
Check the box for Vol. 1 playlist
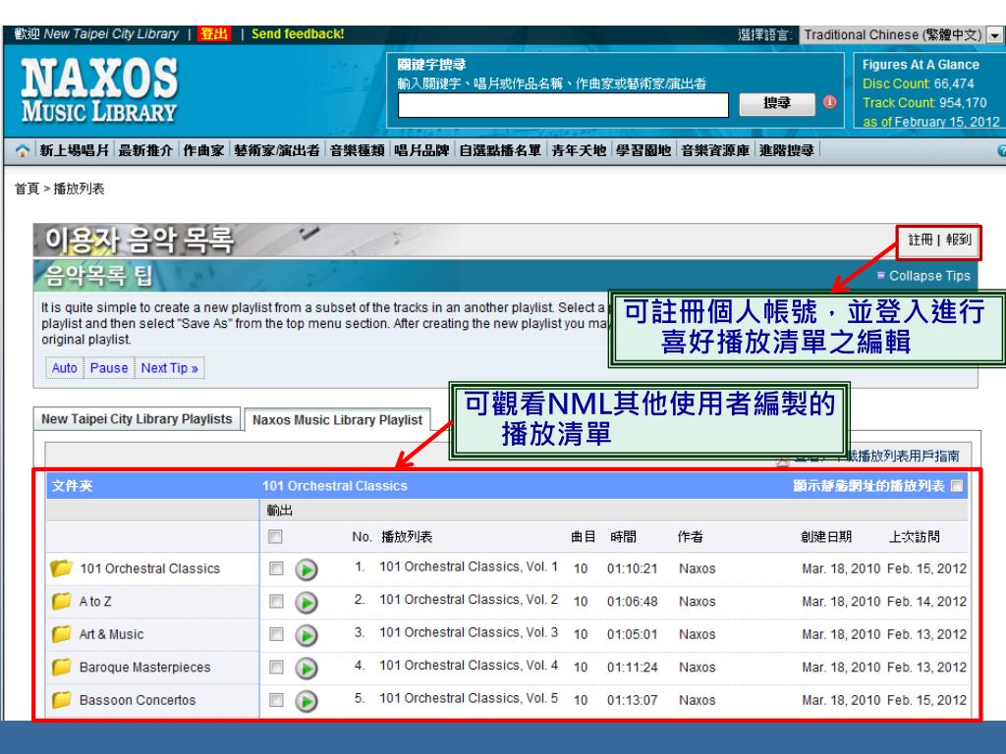276,568
